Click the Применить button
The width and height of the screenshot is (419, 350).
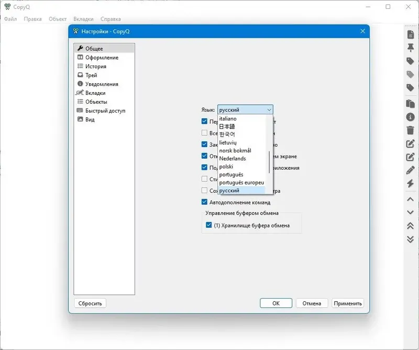click(348, 303)
